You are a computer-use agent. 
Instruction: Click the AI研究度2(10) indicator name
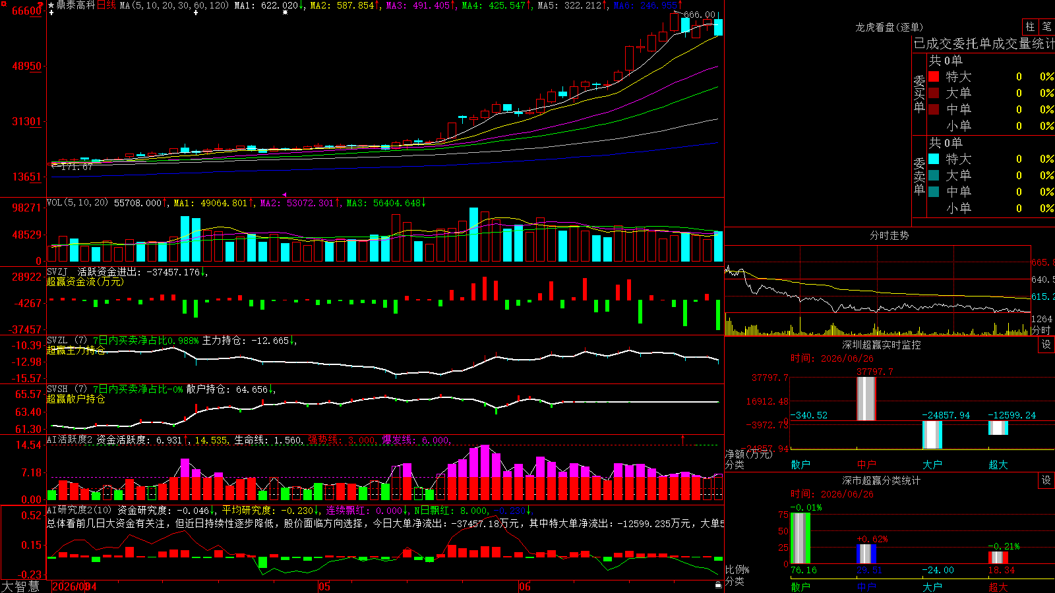pos(79,510)
